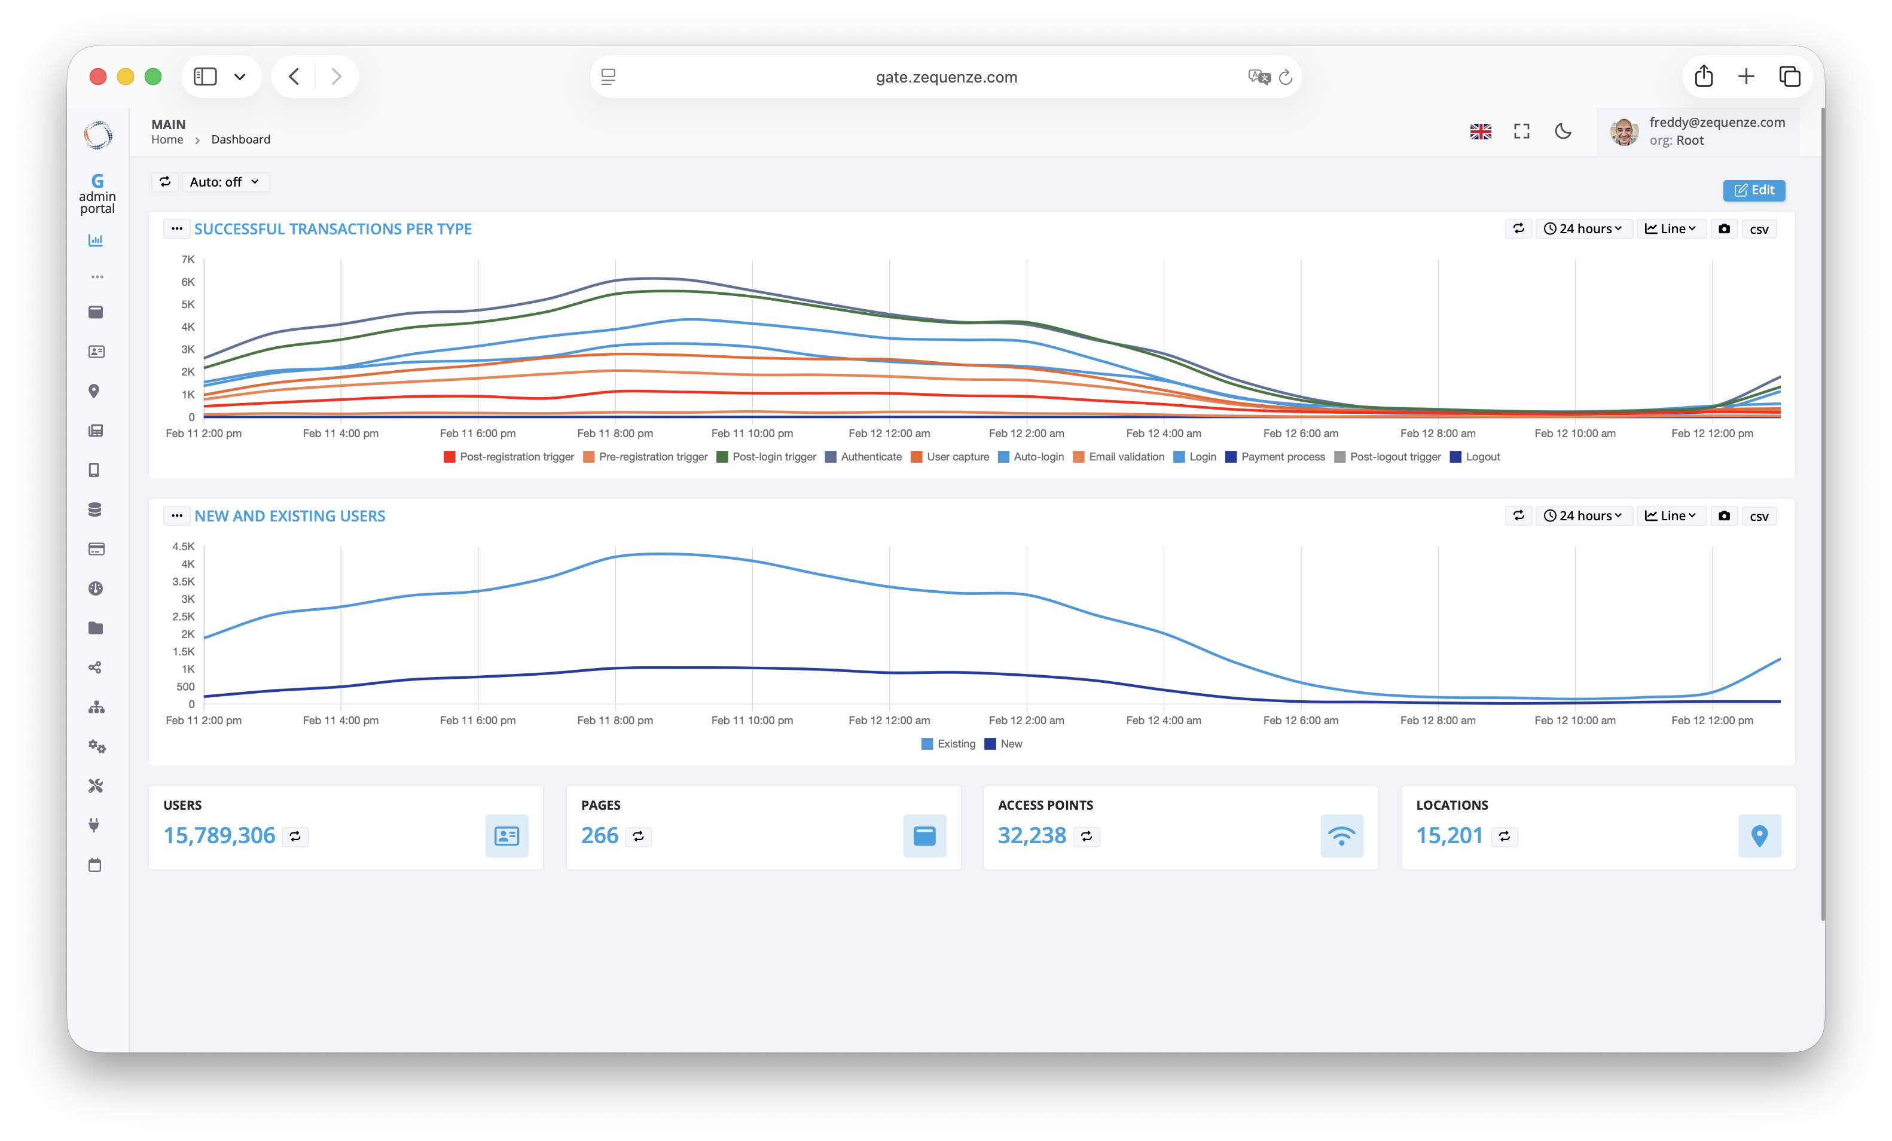Hide the New users line via its legend

click(1003, 743)
